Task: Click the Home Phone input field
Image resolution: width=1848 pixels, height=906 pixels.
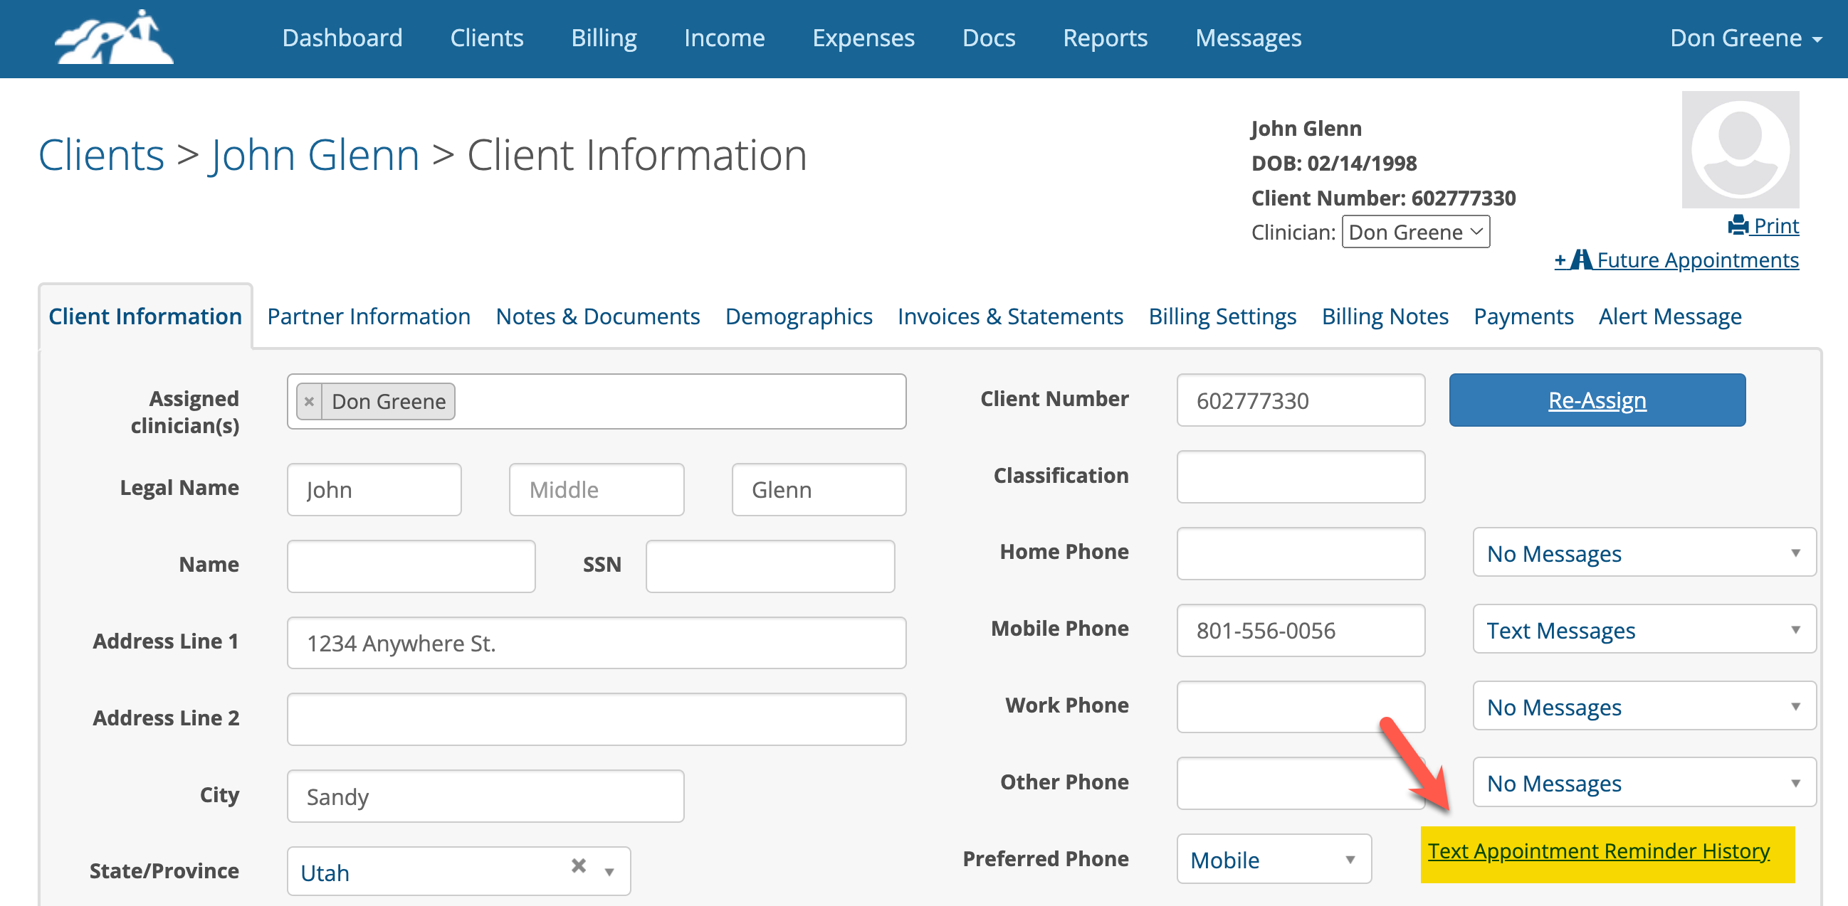Action: point(1301,553)
